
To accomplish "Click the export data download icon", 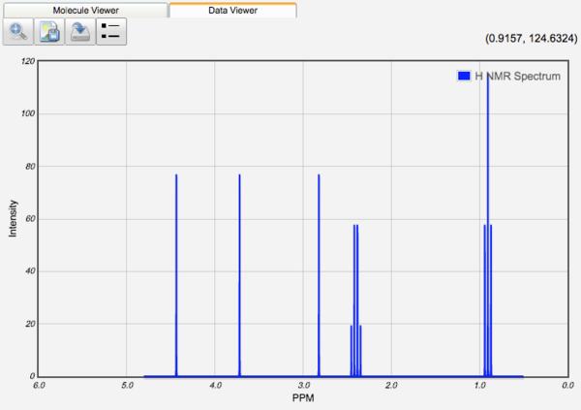I will coord(79,34).
